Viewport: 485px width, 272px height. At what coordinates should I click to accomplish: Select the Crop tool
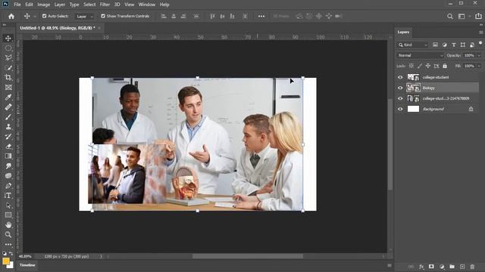pos(8,77)
